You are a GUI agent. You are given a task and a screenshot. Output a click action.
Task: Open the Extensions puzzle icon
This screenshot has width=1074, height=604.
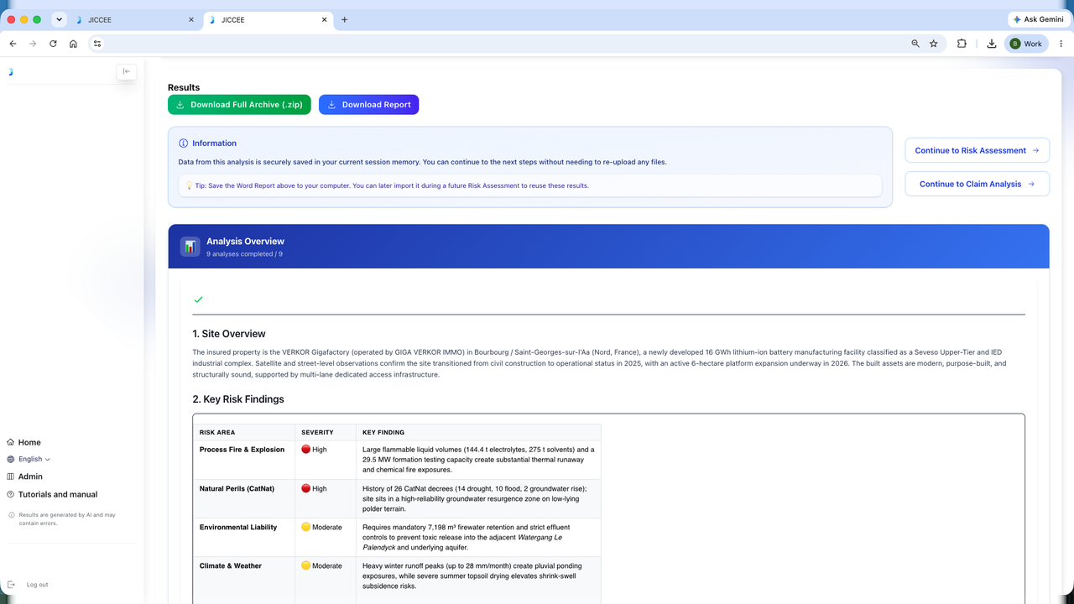click(x=962, y=44)
